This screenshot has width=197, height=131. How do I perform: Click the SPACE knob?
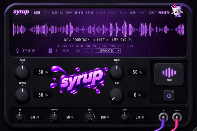point(22,95)
